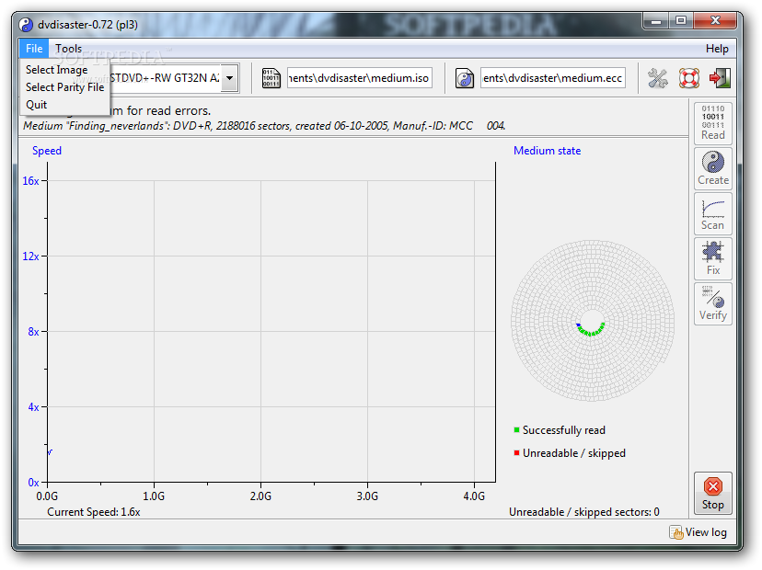Open the File menu

34,49
